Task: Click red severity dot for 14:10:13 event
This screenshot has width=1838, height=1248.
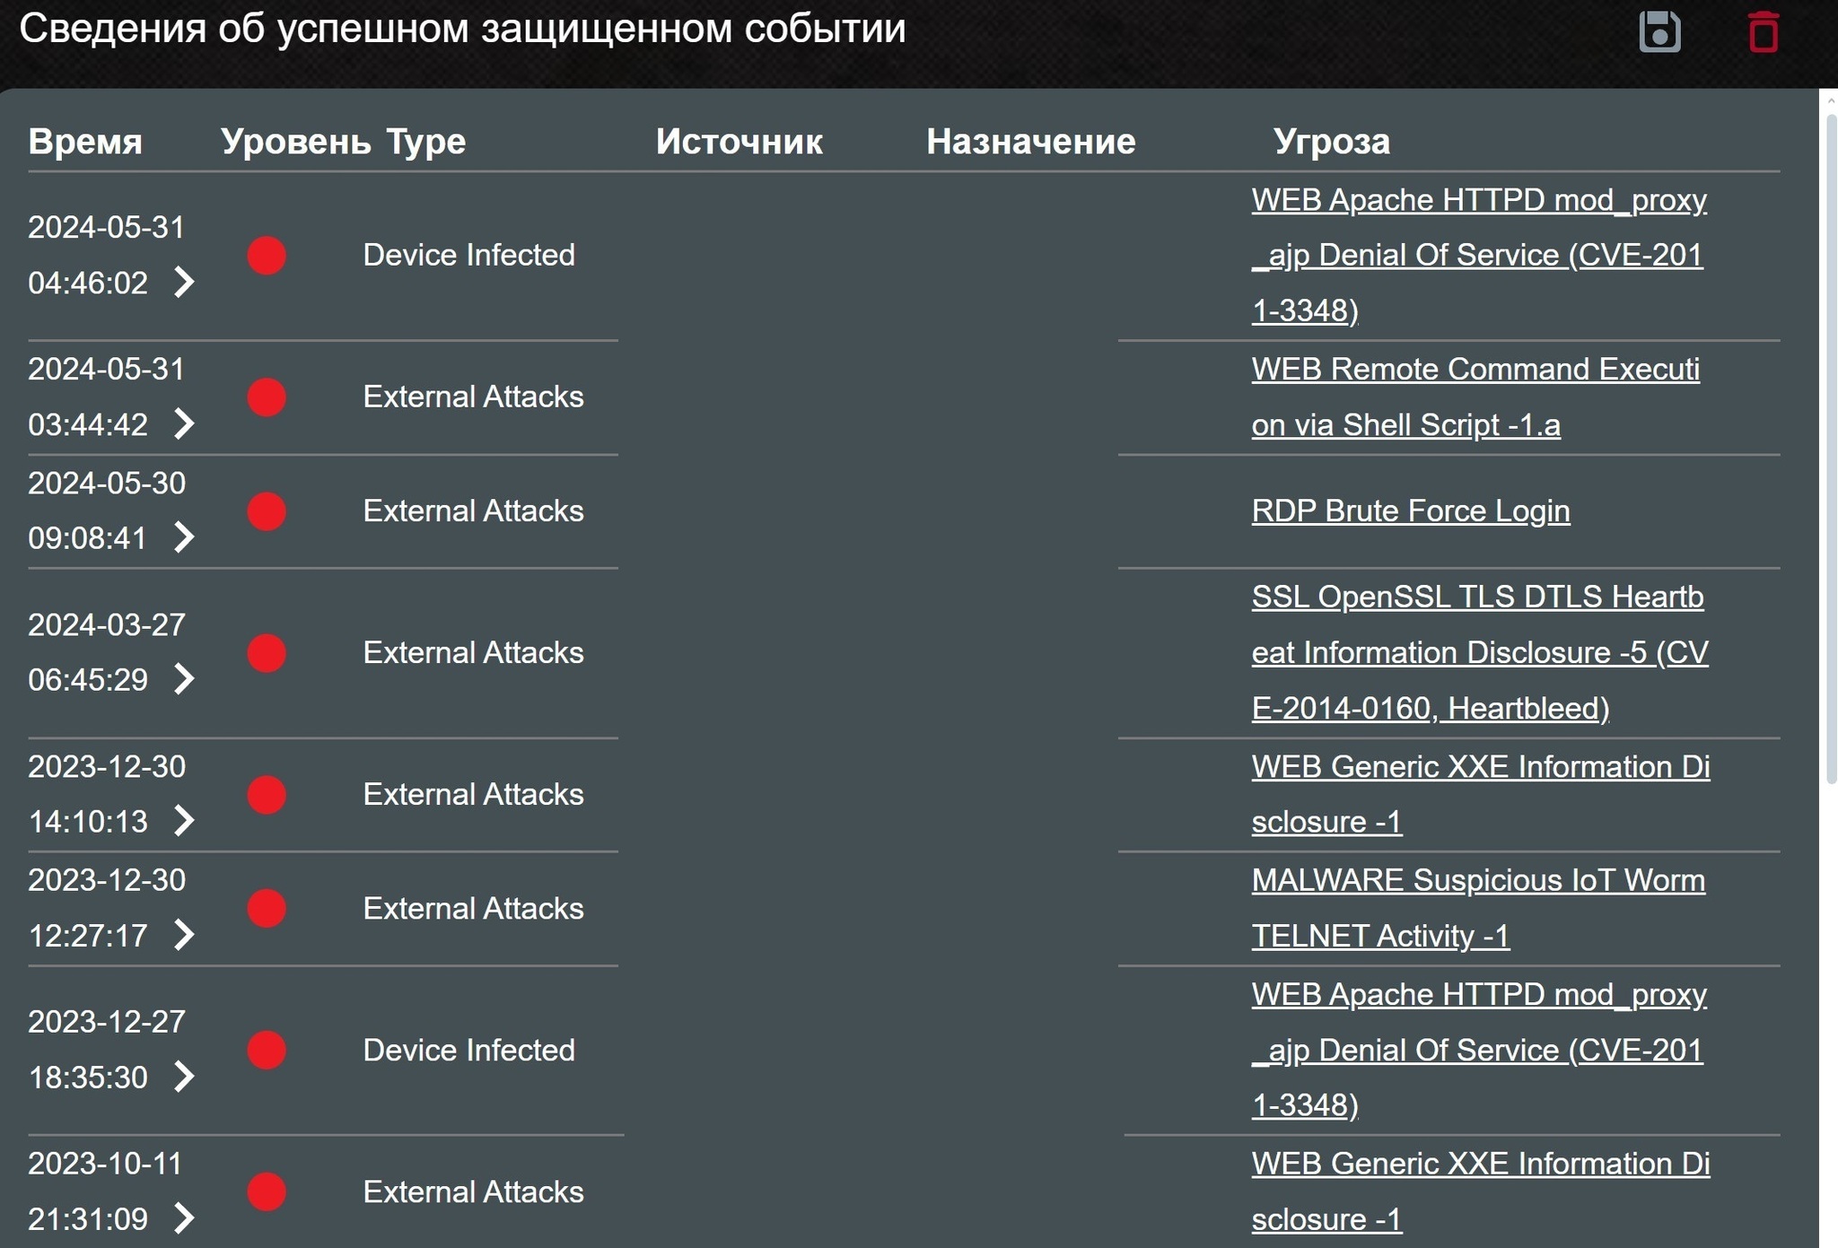Action: tap(267, 795)
